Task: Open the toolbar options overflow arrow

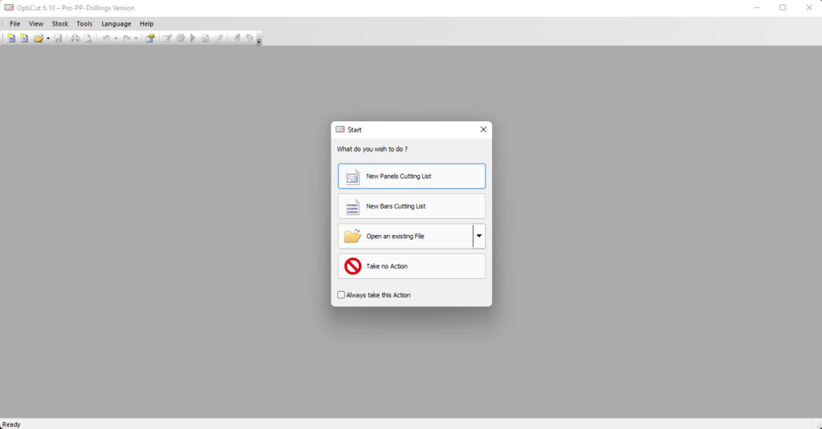Action: pyautogui.click(x=259, y=40)
